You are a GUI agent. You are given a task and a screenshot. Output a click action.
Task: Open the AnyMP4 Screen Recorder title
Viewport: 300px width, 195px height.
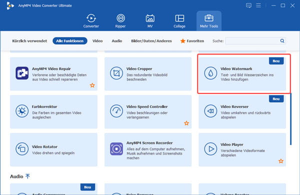click(149, 143)
